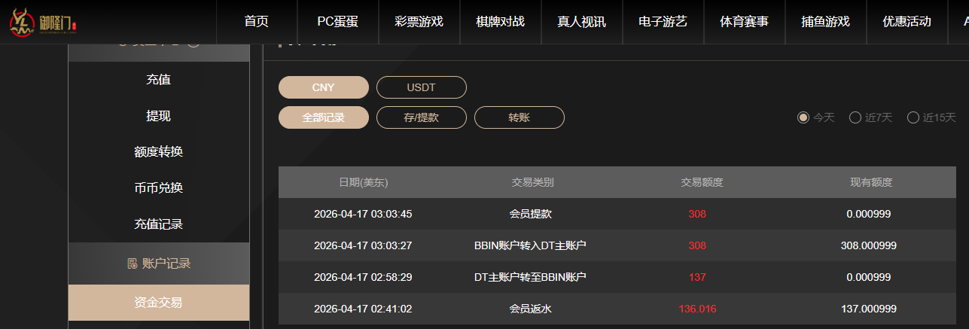Open 真人视讯 in top navigation
Image resolution: width=969 pixels, height=329 pixels.
coord(582,22)
